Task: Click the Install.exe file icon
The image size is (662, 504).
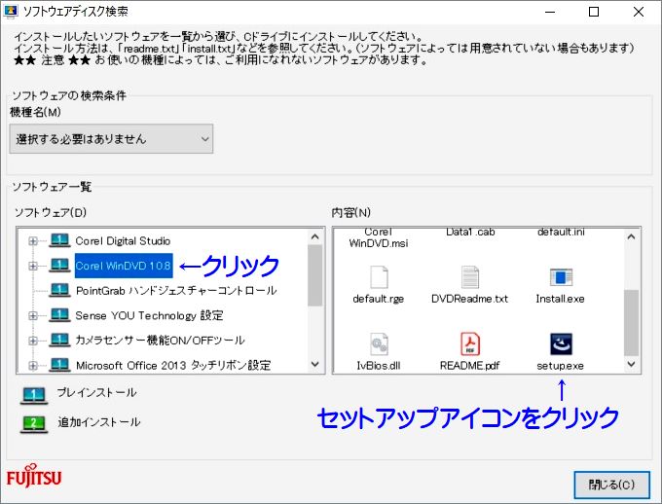Action: 561,276
